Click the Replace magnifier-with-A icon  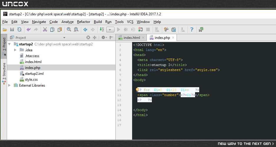[x=76, y=30]
